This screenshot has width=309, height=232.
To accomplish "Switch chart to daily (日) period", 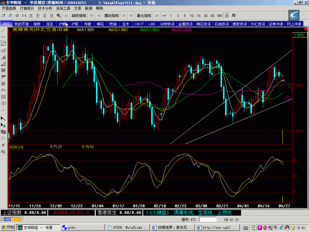I will pos(227,15).
